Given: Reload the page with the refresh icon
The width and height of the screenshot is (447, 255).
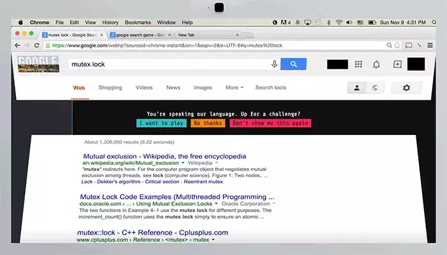Looking at the screenshot, I should (x=36, y=45).
